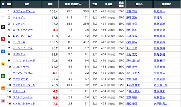This screenshot has height=107, width=181.
Task: Open horse ルージュラメンテ
Action: click(23, 30)
